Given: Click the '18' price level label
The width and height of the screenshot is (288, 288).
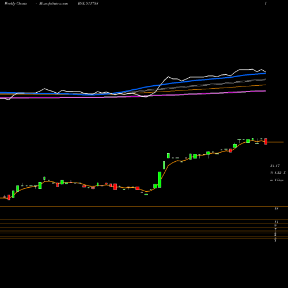Looking at the screenshot, I should (276, 209).
